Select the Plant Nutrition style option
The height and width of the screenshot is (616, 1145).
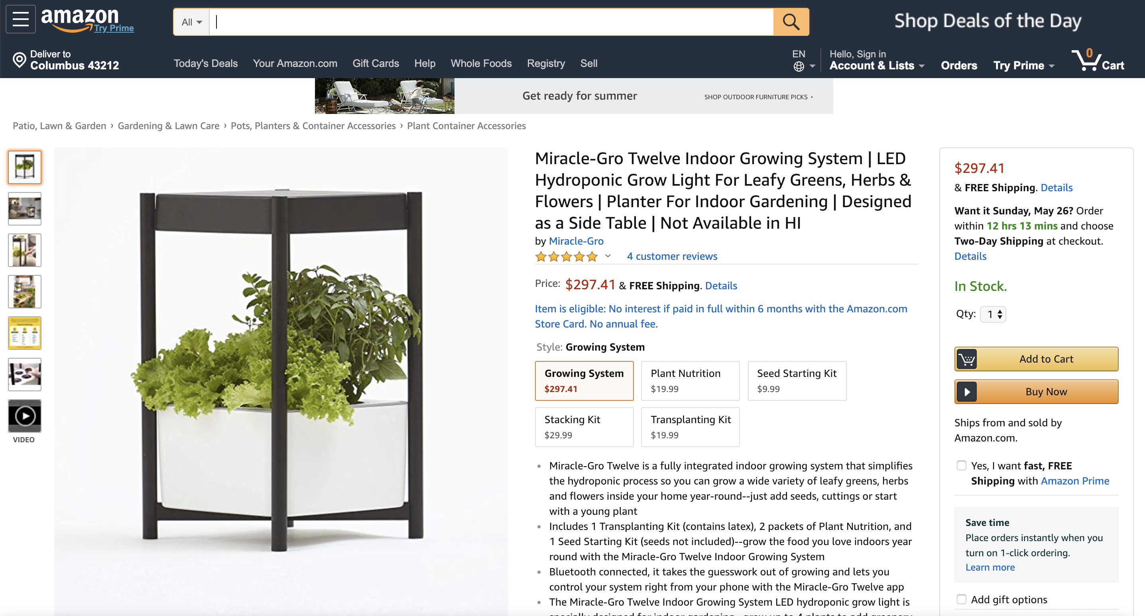[x=690, y=381]
